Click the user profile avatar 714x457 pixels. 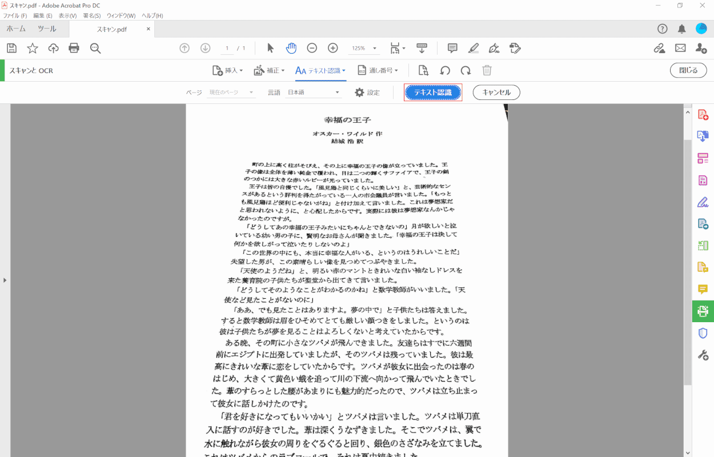pos(701,29)
